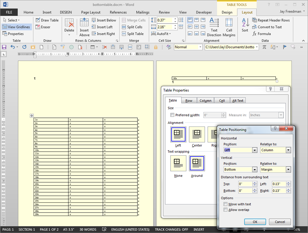
Task: Select None text wrapping
Action: pyautogui.click(x=178, y=163)
